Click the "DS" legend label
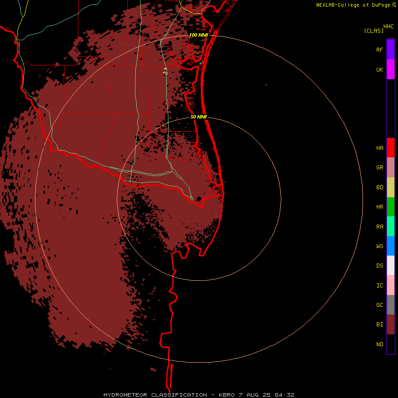Viewport: 398px width, 398px height. point(380,266)
